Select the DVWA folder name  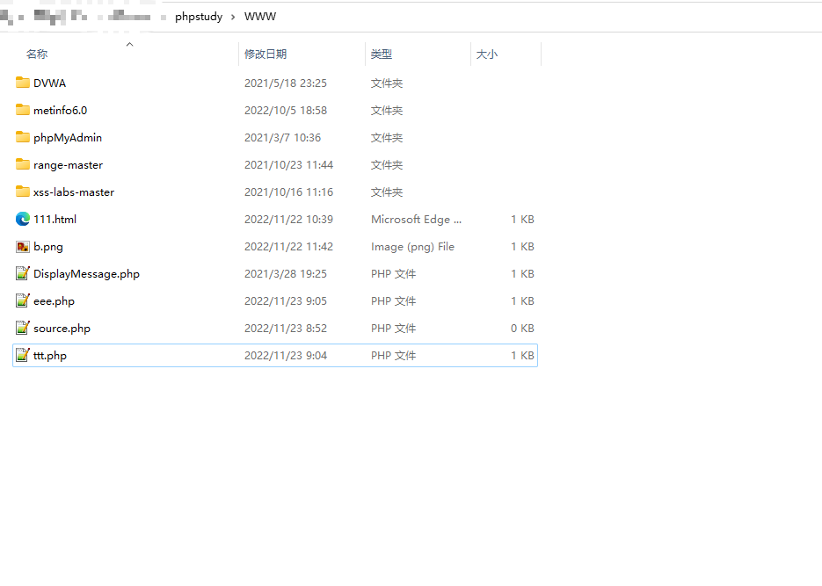(50, 83)
